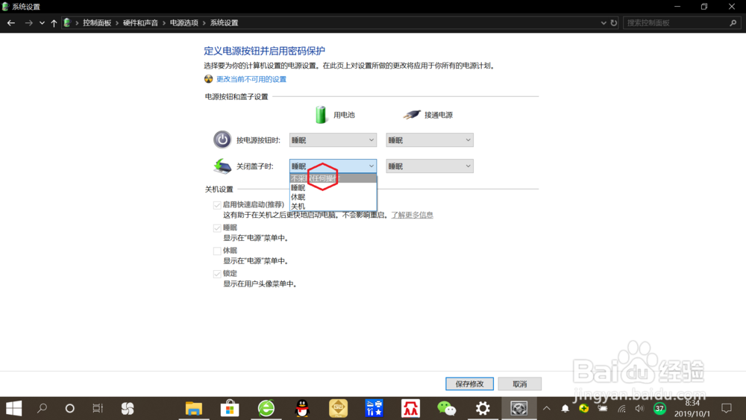This screenshot has width=746, height=420.
Task: Collapse the battery lid close dropdown
Action: point(333,166)
